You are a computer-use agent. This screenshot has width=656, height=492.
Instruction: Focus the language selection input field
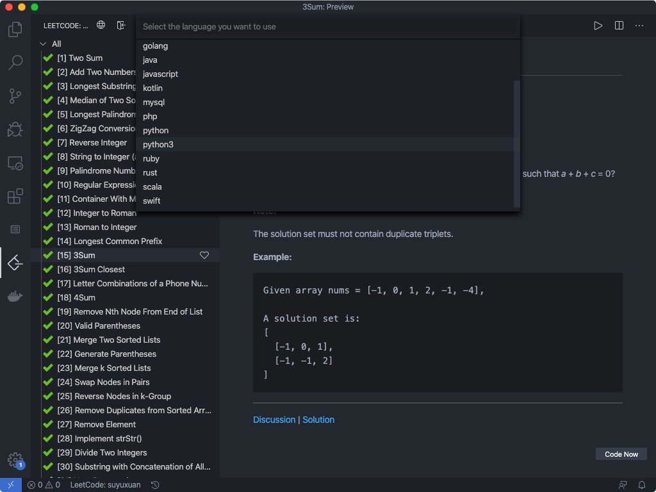pos(327,27)
